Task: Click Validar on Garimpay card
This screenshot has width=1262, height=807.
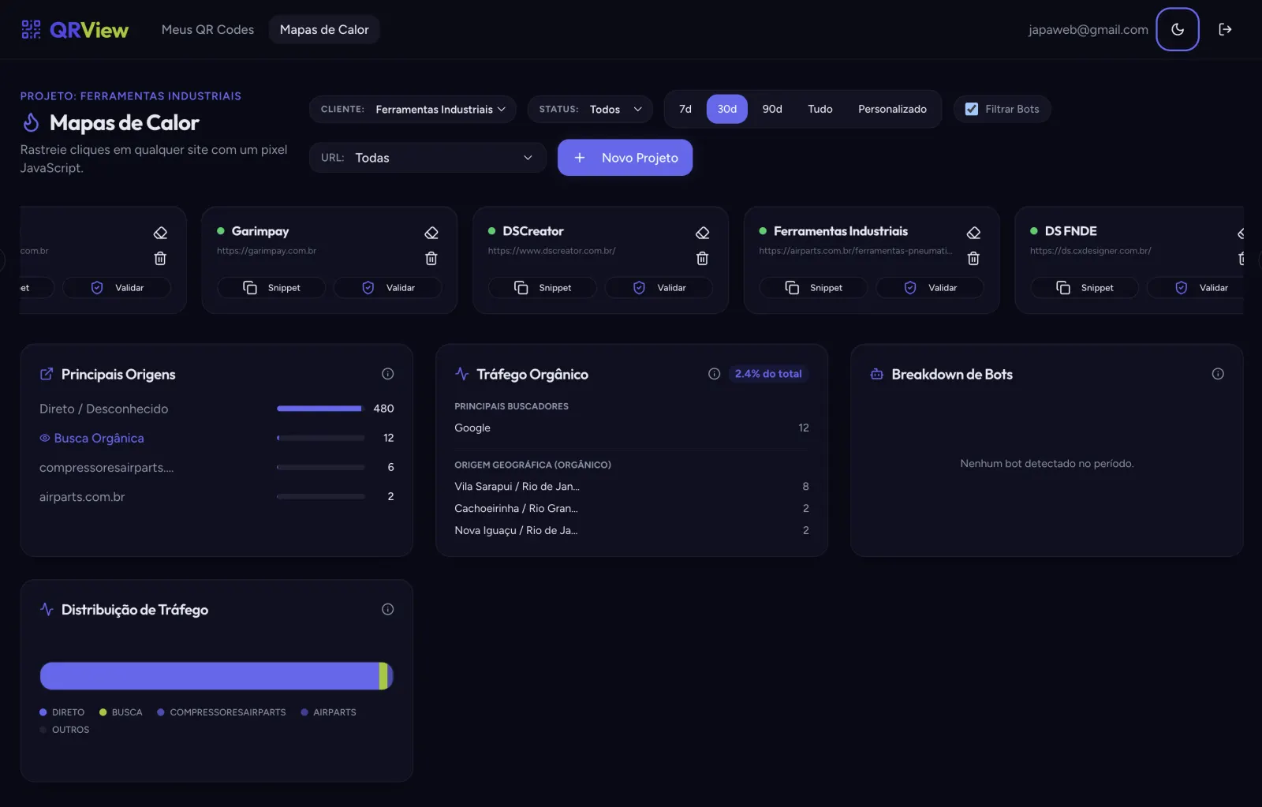Action: [x=388, y=288]
